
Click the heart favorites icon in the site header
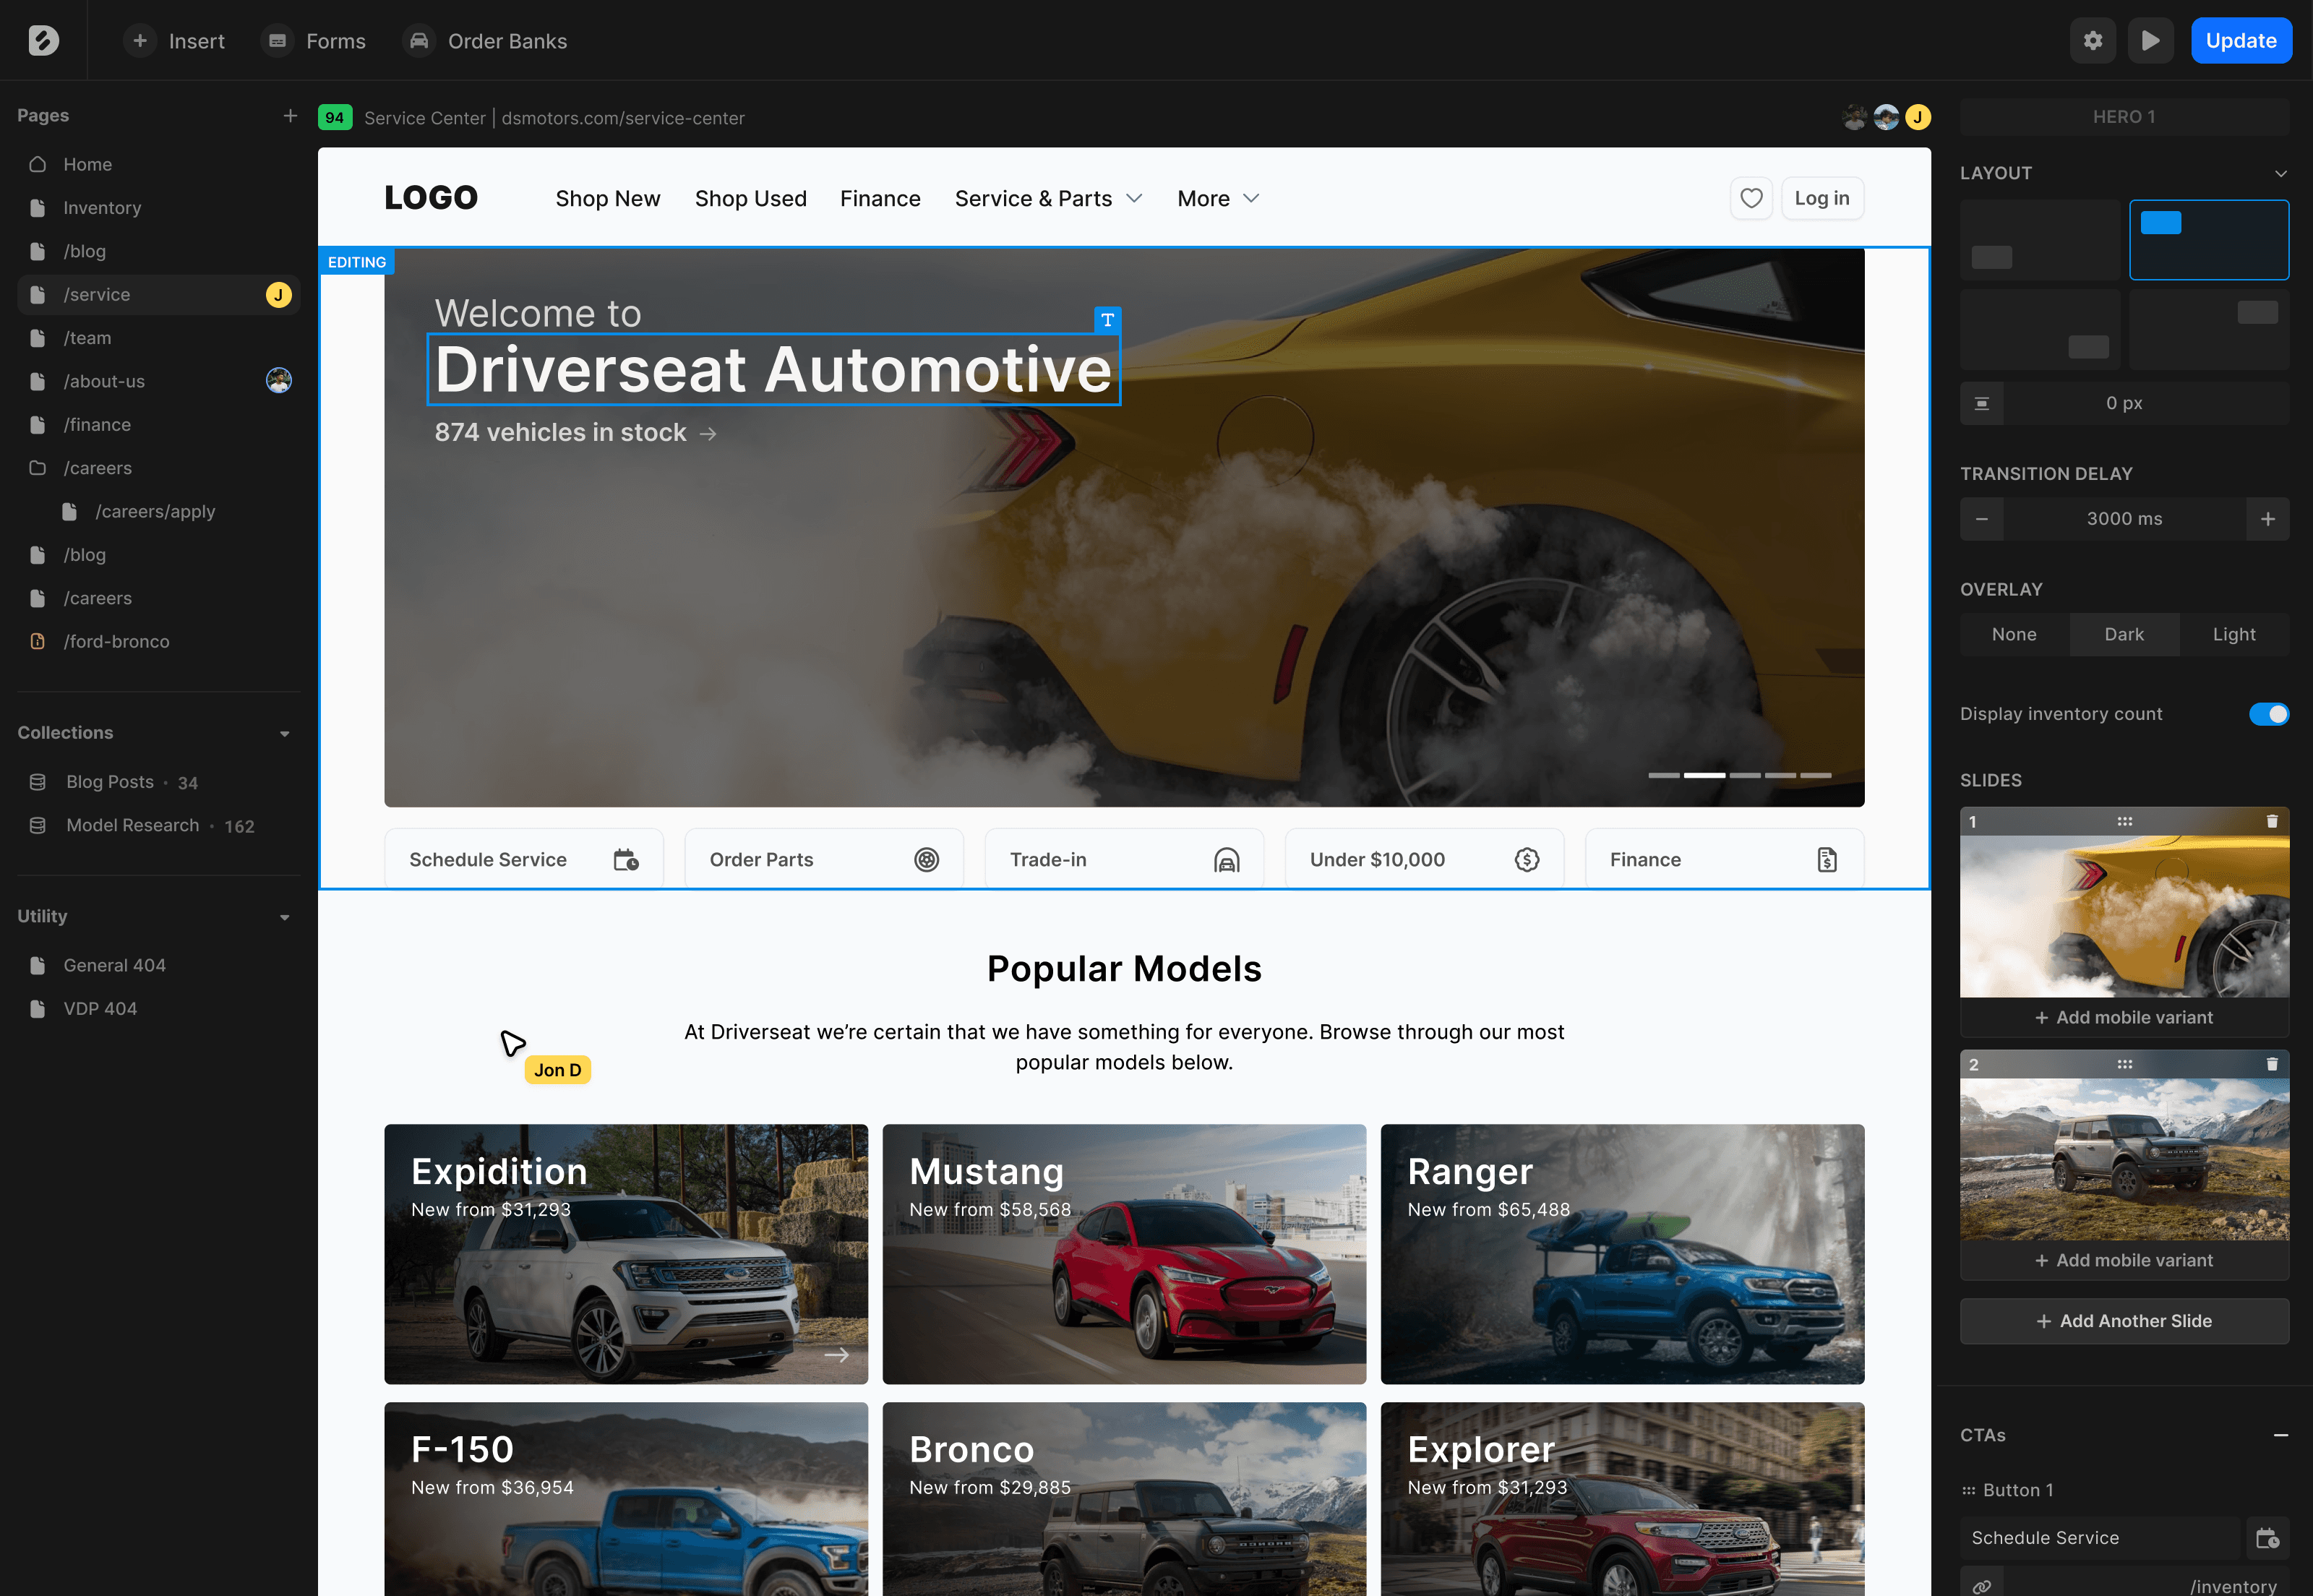tap(1751, 198)
